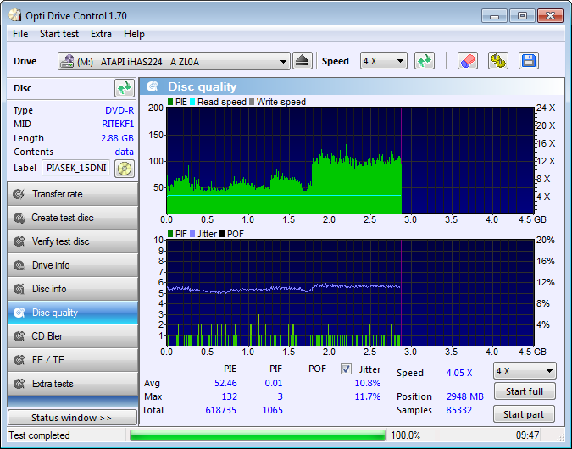Open the FE / TE test panel

coord(73,360)
